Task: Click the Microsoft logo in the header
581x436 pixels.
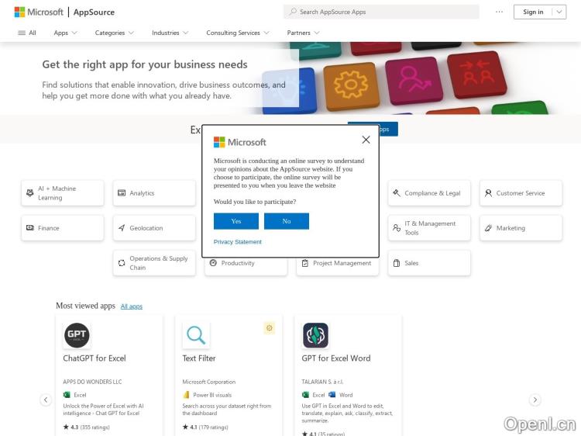Action: (38, 12)
